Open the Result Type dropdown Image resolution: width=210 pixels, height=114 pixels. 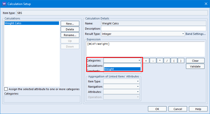pyautogui.click(x=143, y=34)
